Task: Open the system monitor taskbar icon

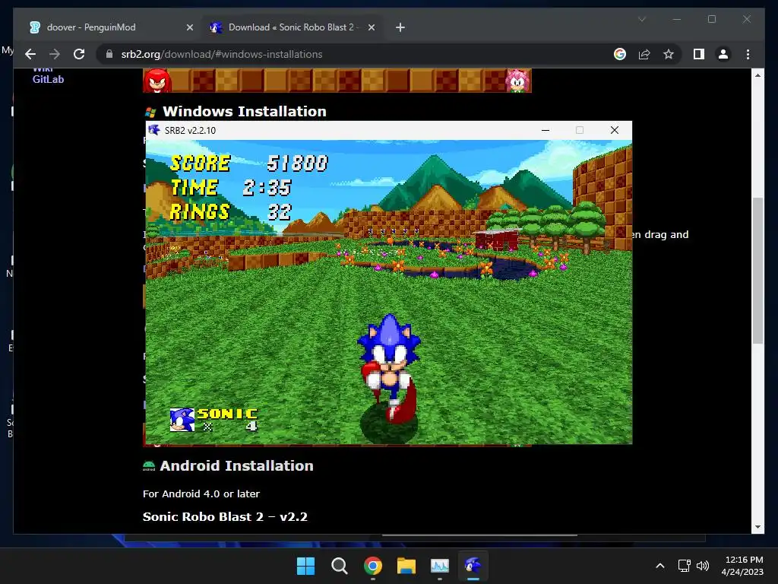Action: click(440, 566)
